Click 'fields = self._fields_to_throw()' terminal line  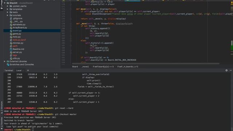pyautogui.click(x=96, y=87)
